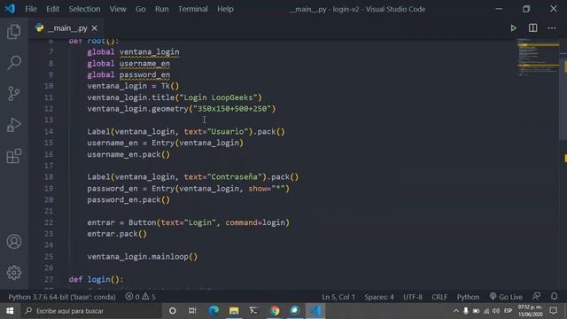Click 'def login():' code line
The width and height of the screenshot is (567, 319).
click(96, 279)
